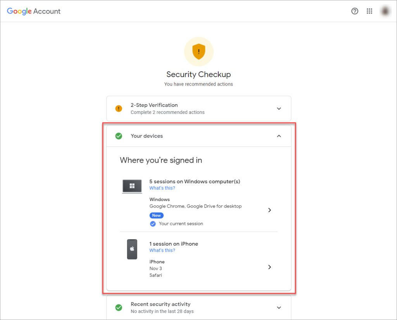Click the 'Safari' browser text
The image size is (397, 320).
[155, 275]
